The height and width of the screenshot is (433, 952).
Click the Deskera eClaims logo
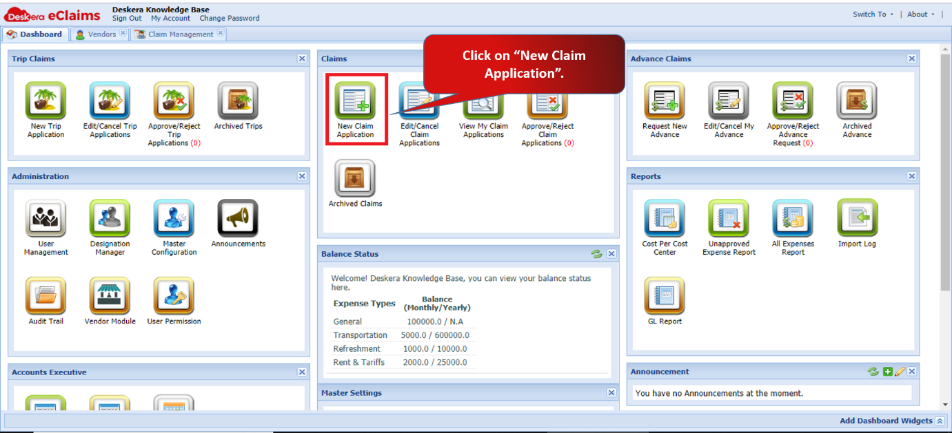[52, 14]
